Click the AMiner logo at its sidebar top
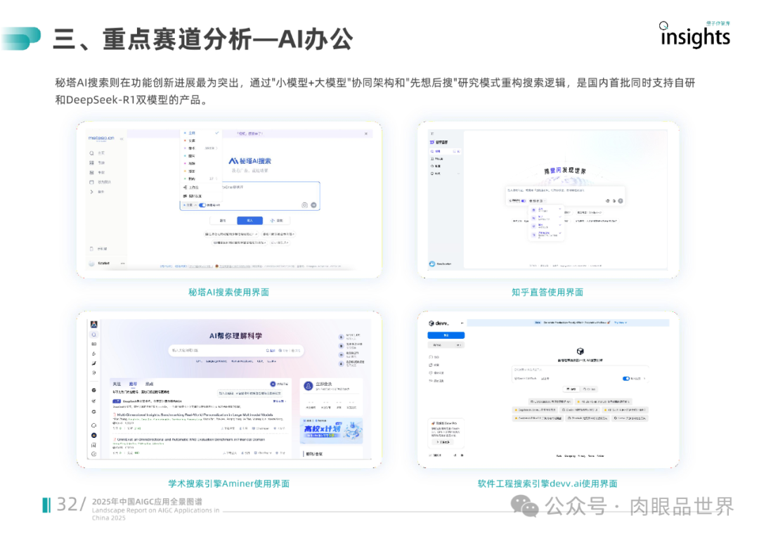 pyautogui.click(x=94, y=325)
